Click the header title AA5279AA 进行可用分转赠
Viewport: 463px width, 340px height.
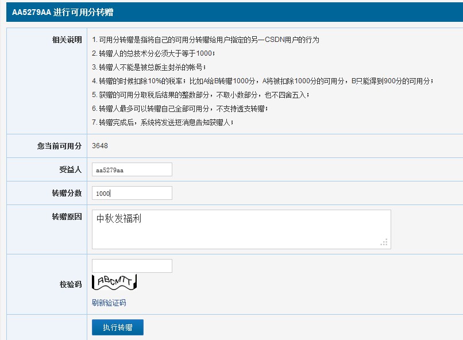[63, 12]
